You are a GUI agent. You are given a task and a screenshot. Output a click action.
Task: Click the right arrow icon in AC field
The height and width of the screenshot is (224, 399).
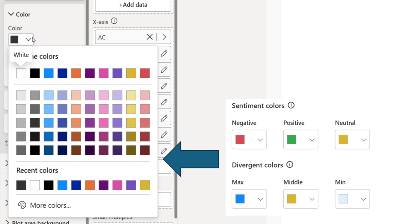pos(164,37)
